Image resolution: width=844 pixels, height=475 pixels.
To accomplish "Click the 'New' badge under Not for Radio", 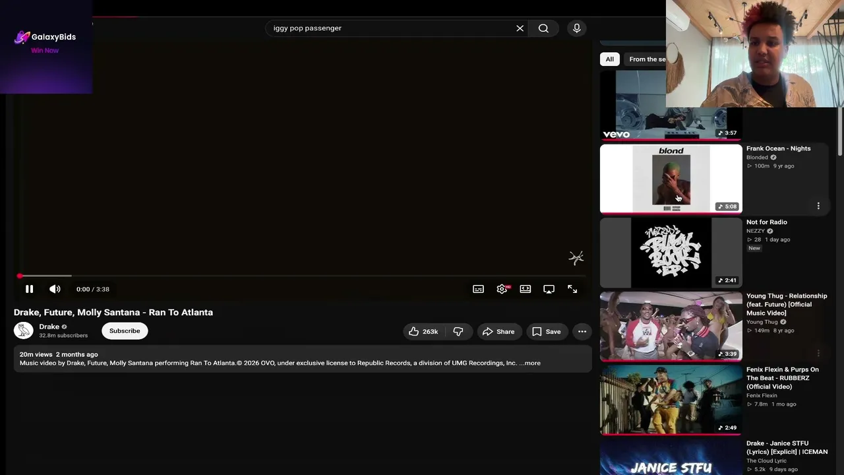I will coord(754,248).
